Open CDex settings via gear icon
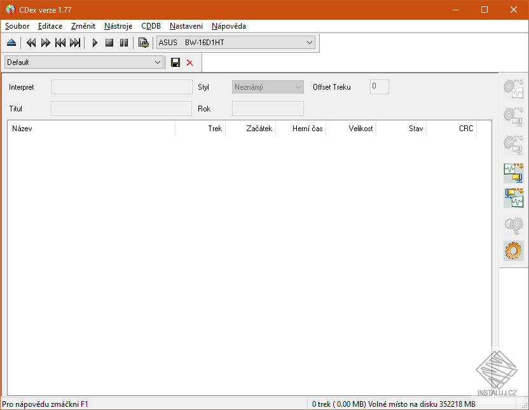 click(x=513, y=250)
